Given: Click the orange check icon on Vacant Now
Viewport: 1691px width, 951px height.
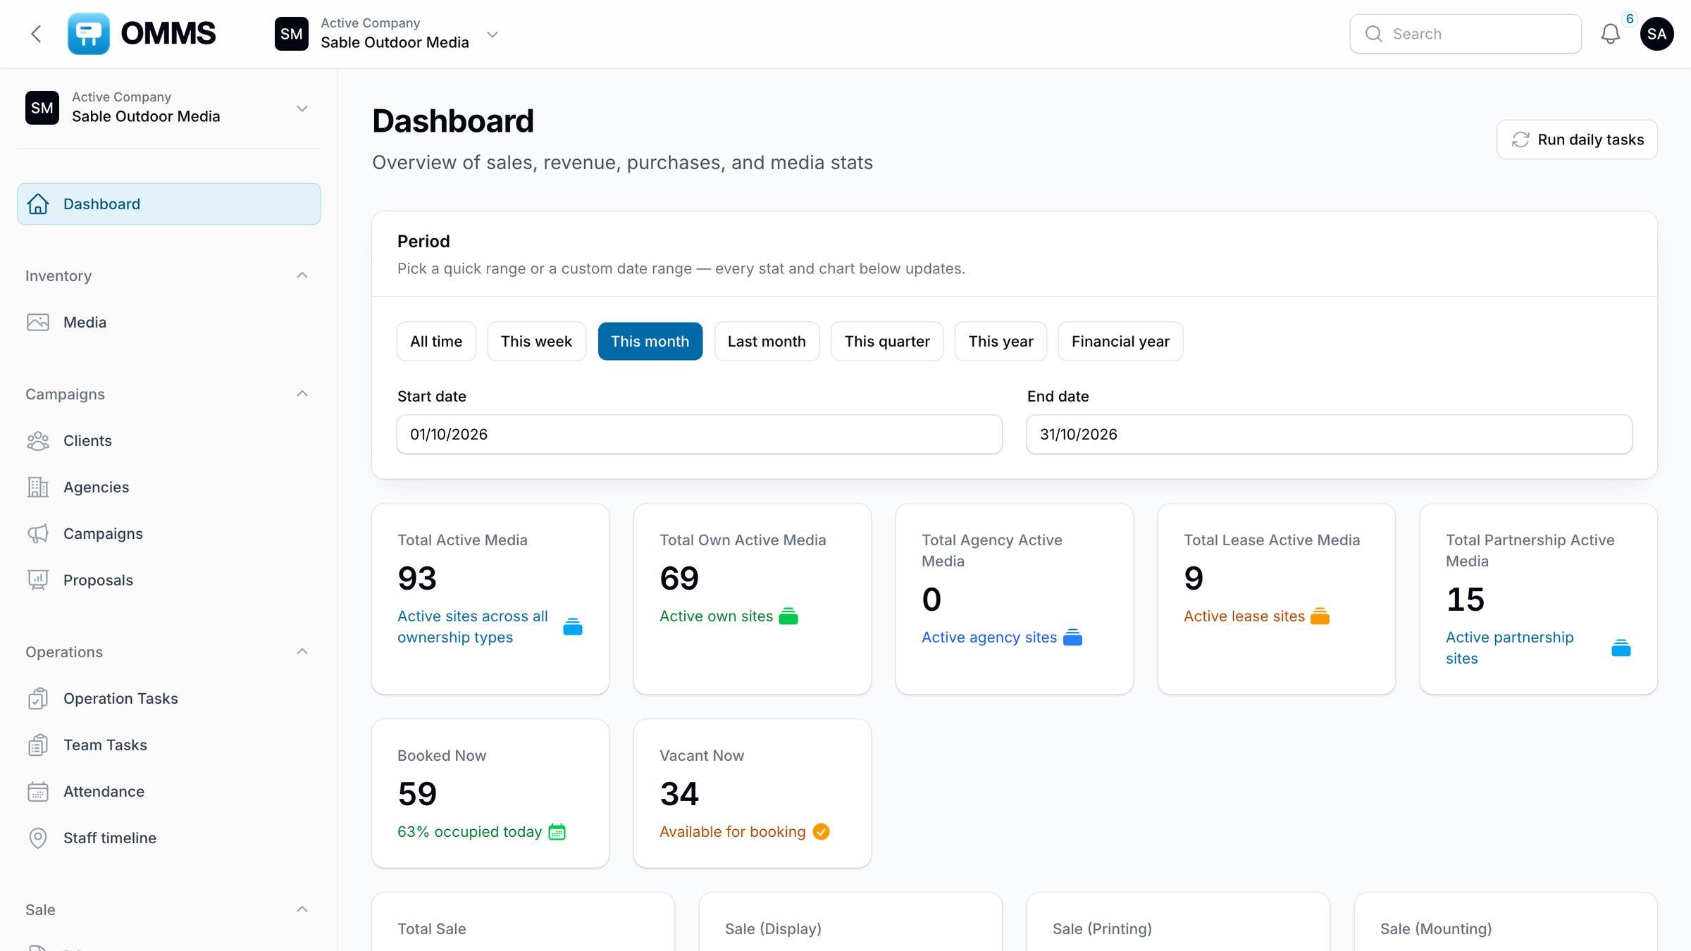Looking at the screenshot, I should 821,832.
